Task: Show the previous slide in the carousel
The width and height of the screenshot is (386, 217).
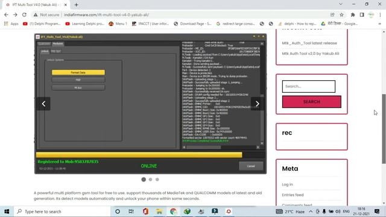Action: click(43, 104)
